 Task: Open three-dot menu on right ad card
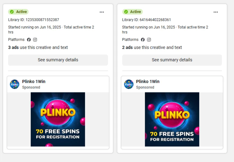216,12
